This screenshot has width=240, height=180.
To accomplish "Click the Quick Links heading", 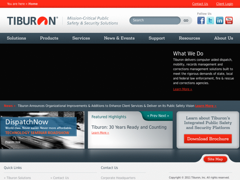I will pyautogui.click(x=13, y=168).
